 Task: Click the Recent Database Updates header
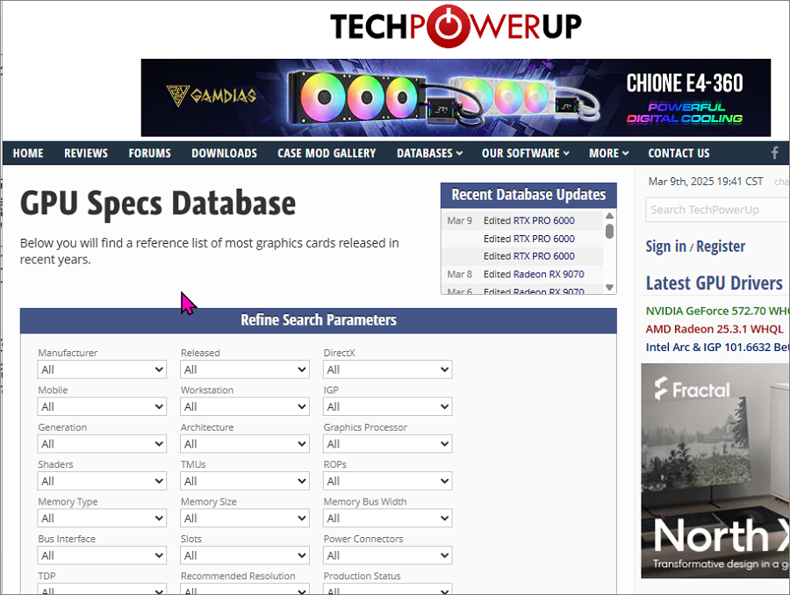(x=528, y=195)
